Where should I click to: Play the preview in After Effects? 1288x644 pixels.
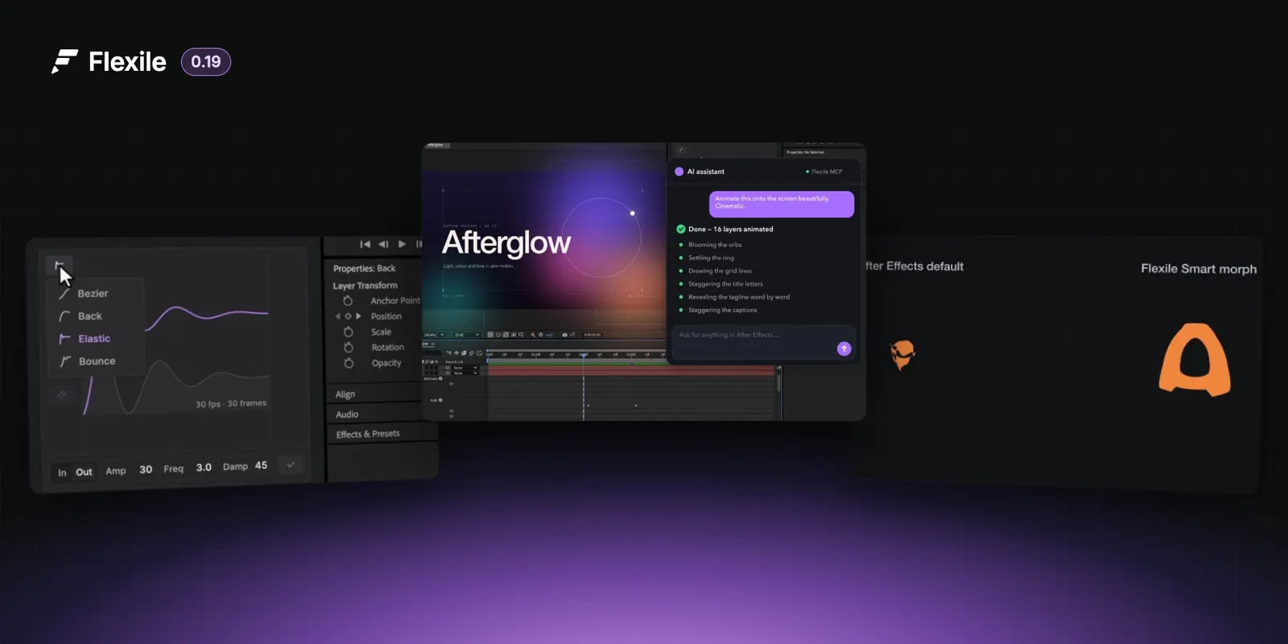click(x=402, y=244)
